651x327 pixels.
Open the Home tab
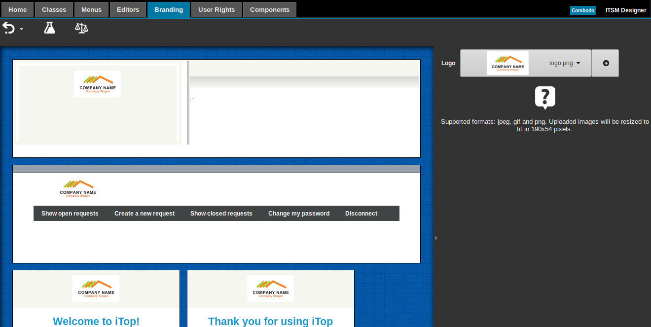pos(18,10)
